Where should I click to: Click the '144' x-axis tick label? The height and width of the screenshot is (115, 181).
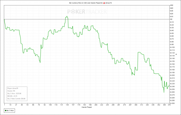point(67,105)
